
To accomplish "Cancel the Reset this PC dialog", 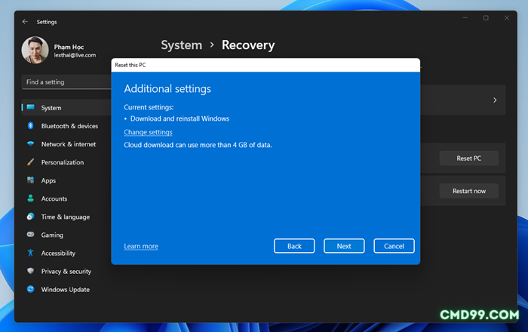I will 394,246.
